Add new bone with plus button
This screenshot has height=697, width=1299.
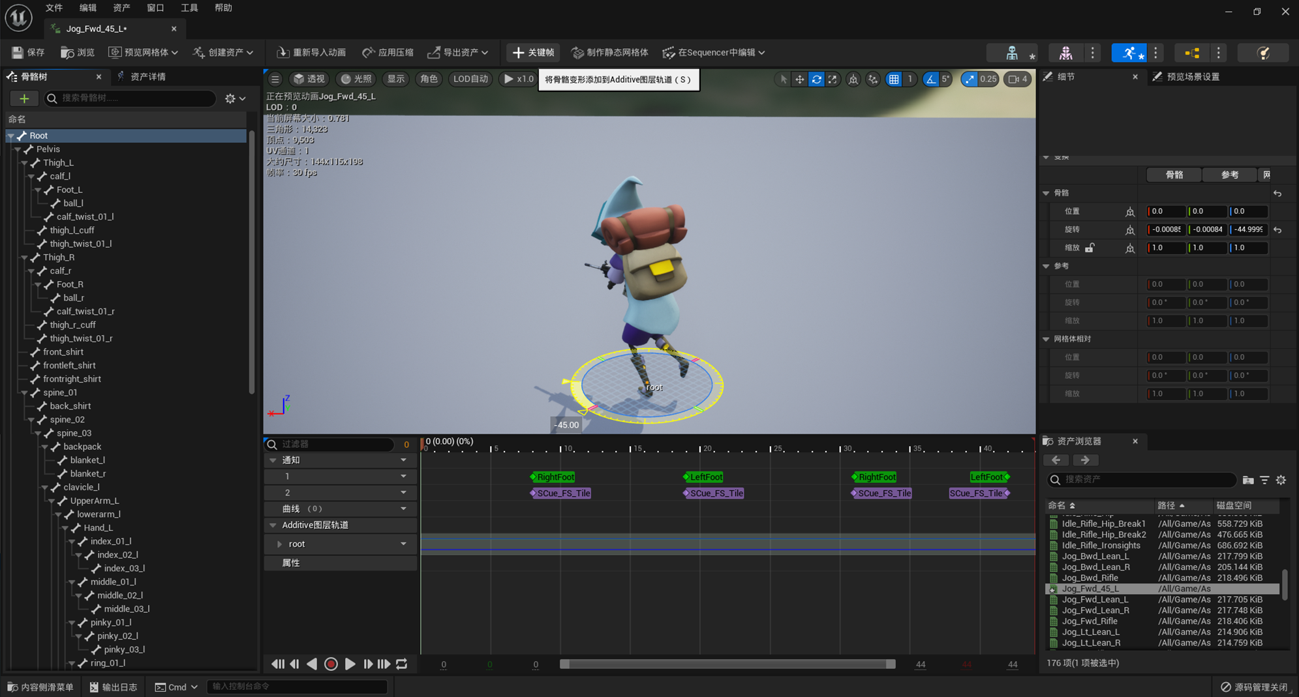tap(24, 98)
